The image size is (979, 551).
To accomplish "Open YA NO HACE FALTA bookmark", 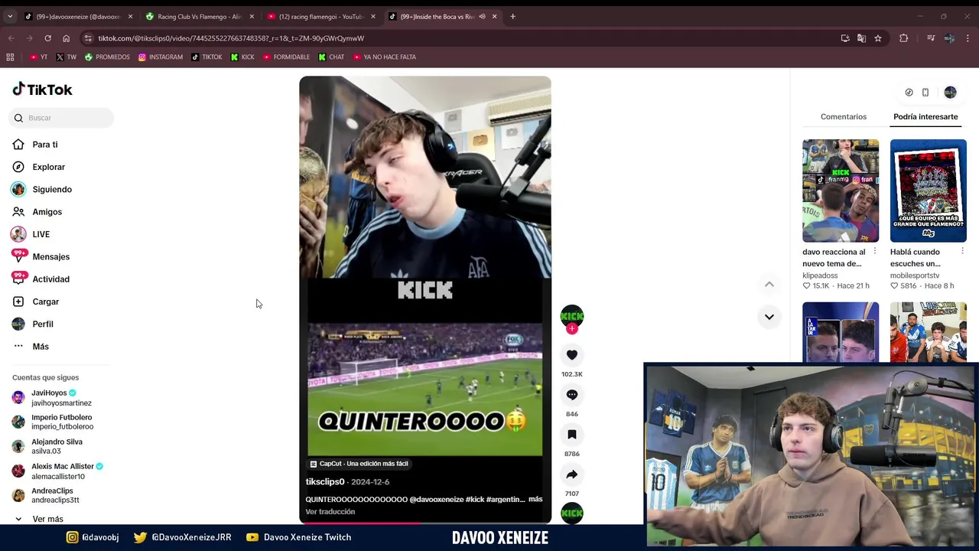I will [385, 57].
